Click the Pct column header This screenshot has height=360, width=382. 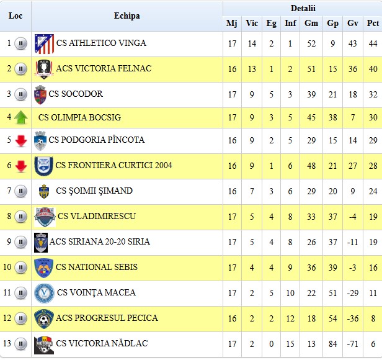[373, 24]
